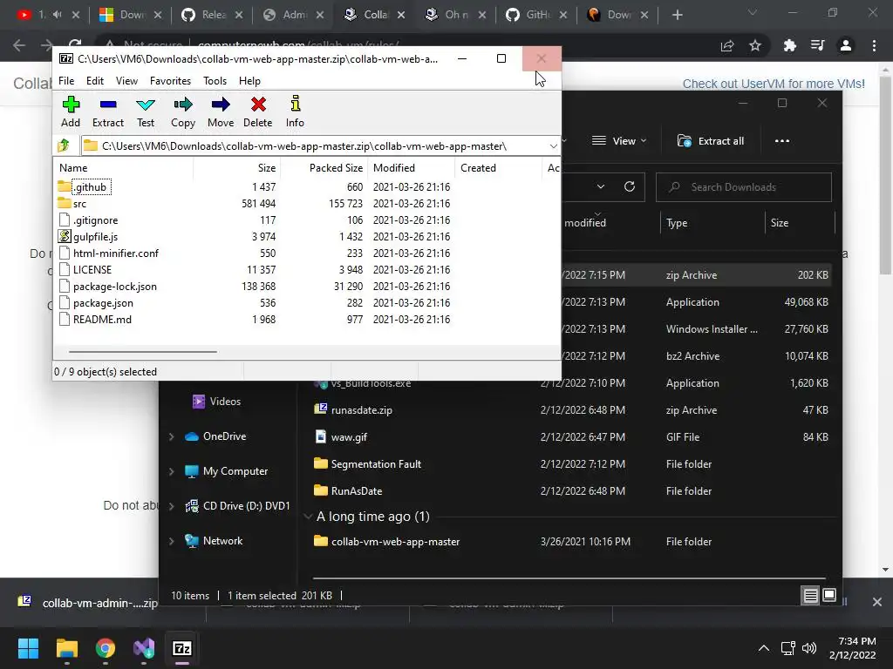Open the Favorites menu in 7-Zip

tap(170, 81)
